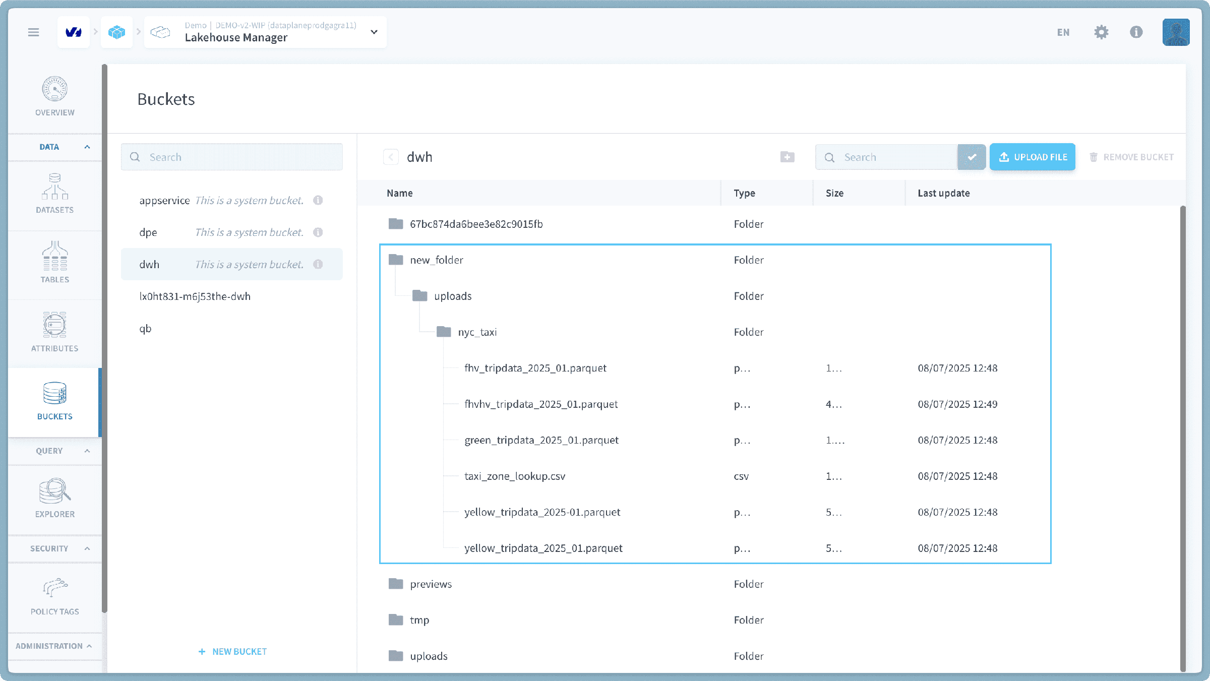Open settings gear icon
Viewport: 1210px width, 681px height.
1101,32
